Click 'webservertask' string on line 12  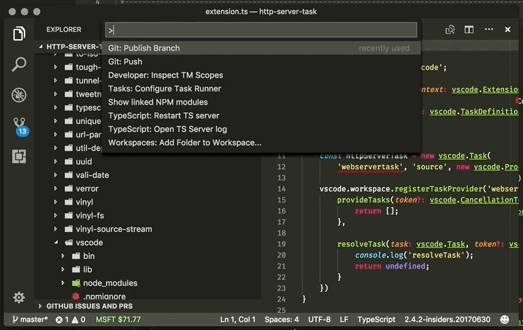coord(371,167)
